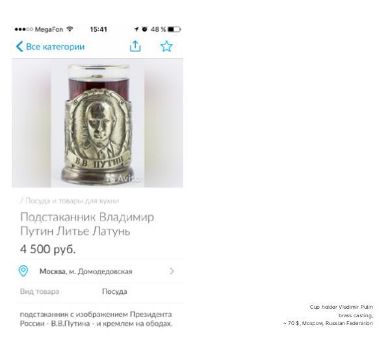
Task: Add listing to favorites with star icon
Action: [166, 46]
